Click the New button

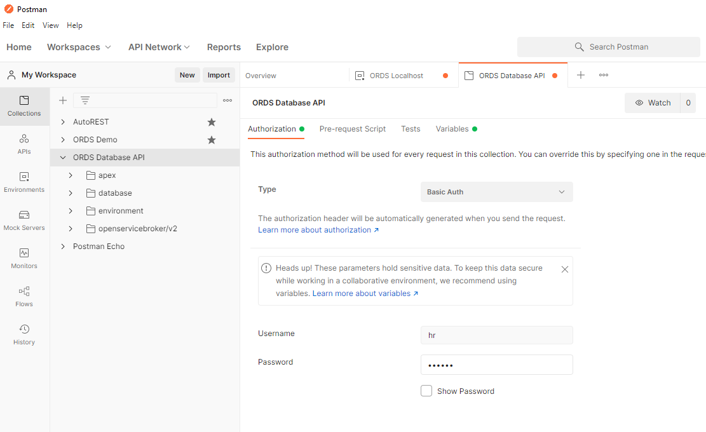coord(187,75)
